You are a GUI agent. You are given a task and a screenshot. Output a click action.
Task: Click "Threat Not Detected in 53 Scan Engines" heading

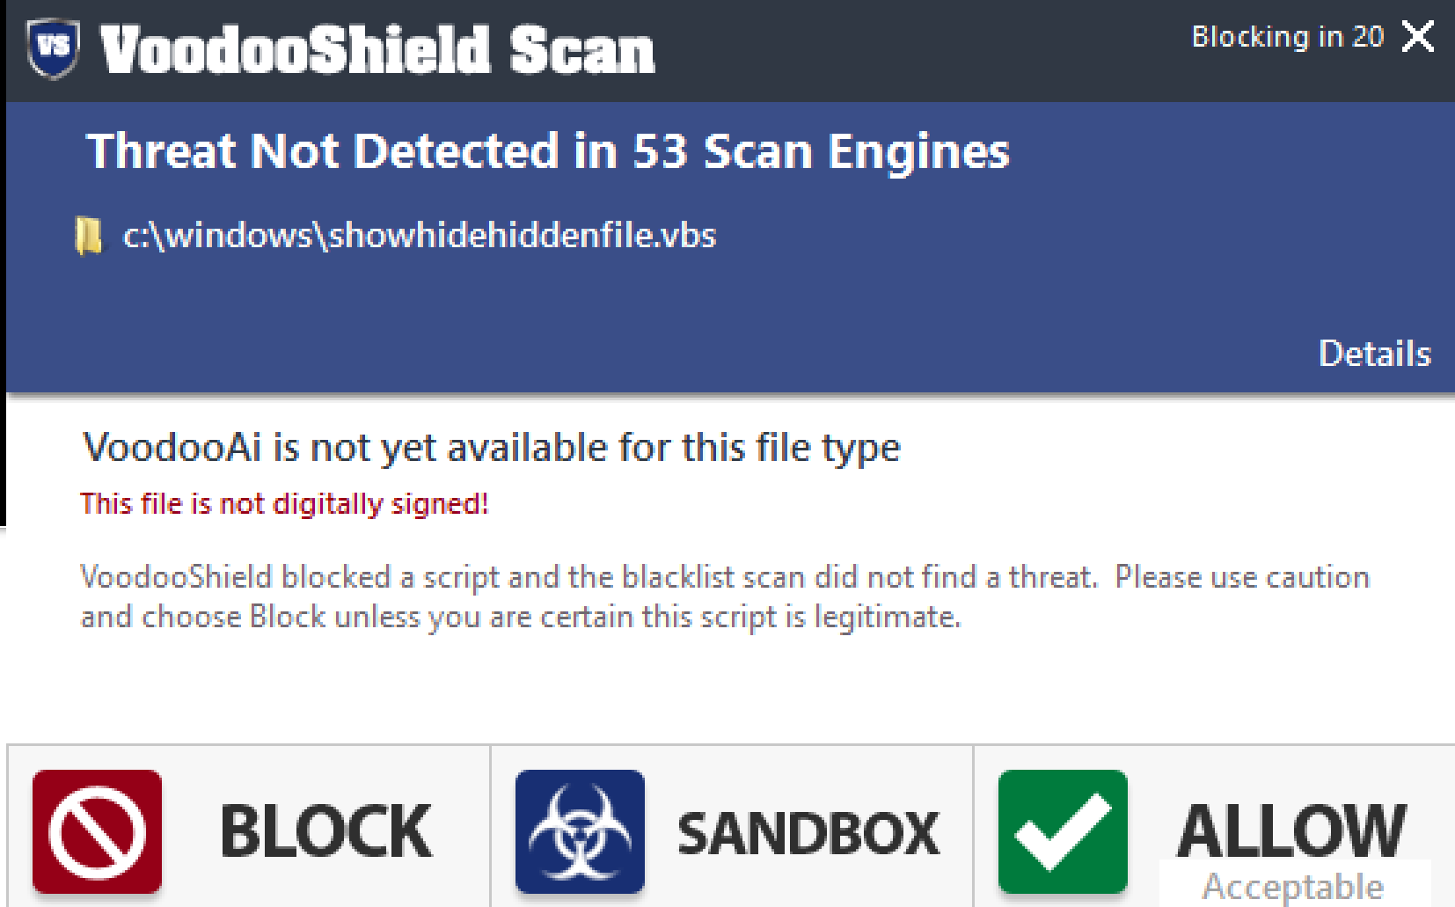[x=547, y=151]
